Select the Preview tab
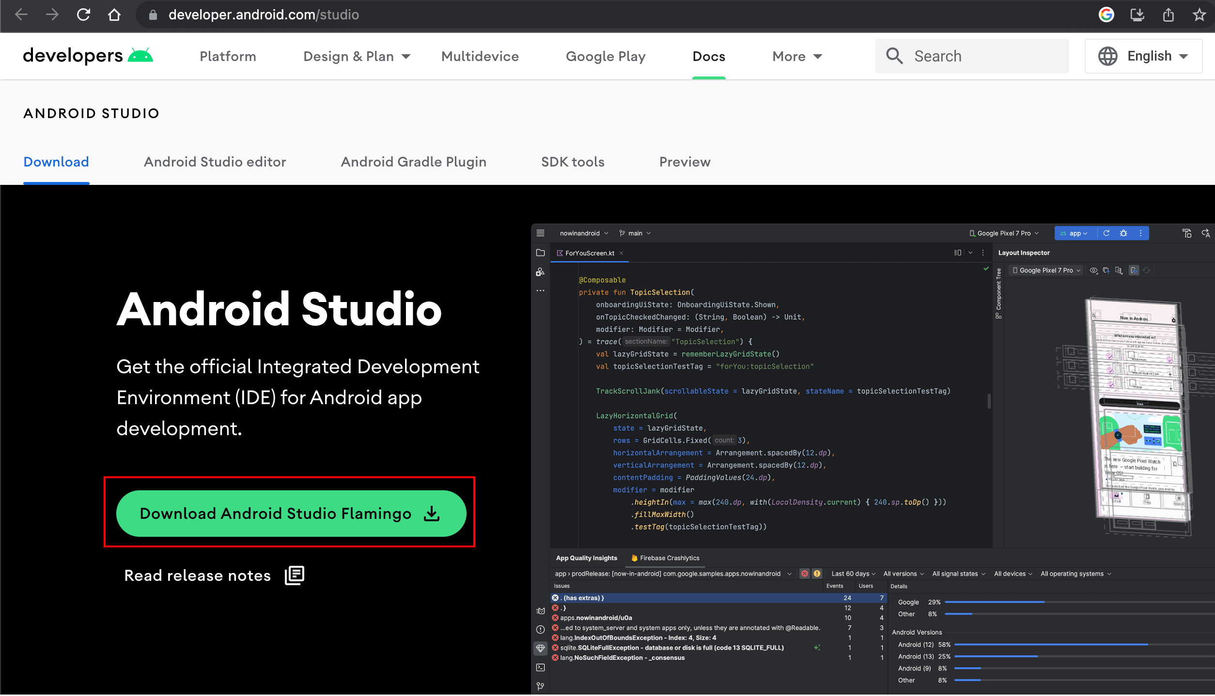The height and width of the screenshot is (696, 1215). coord(685,162)
